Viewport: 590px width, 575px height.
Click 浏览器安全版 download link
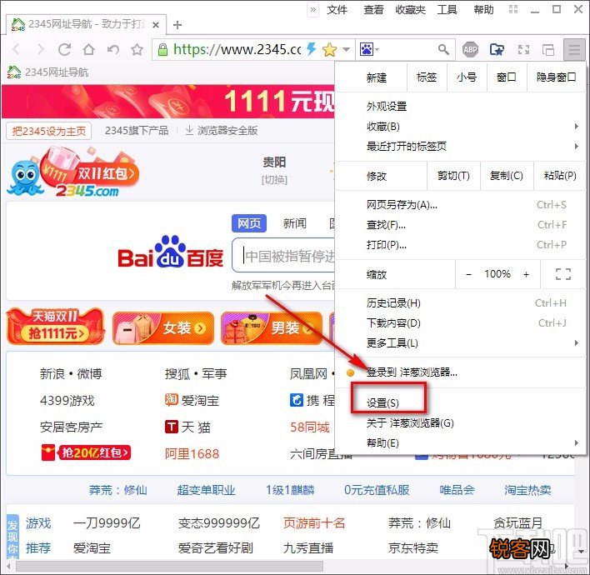[222, 131]
